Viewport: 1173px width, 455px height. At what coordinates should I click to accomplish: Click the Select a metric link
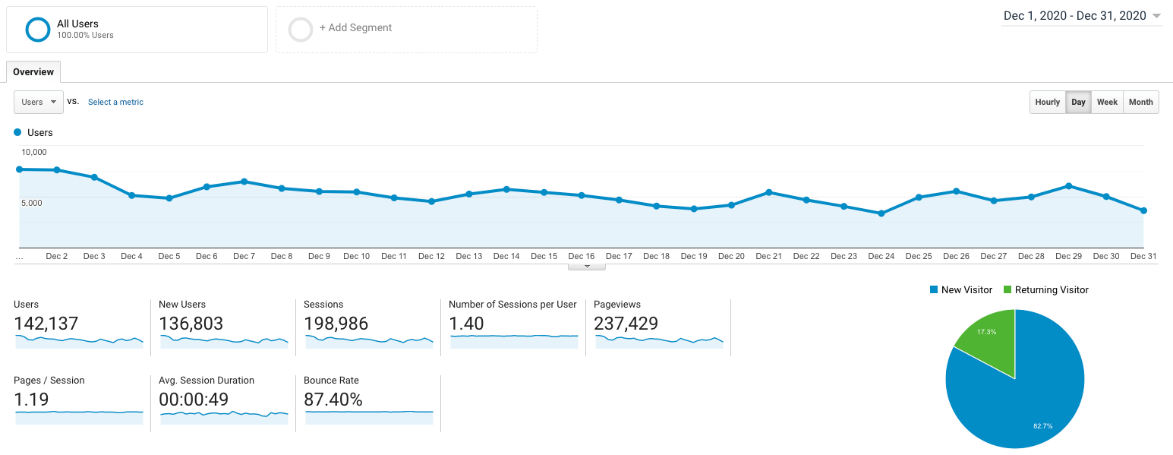(115, 102)
